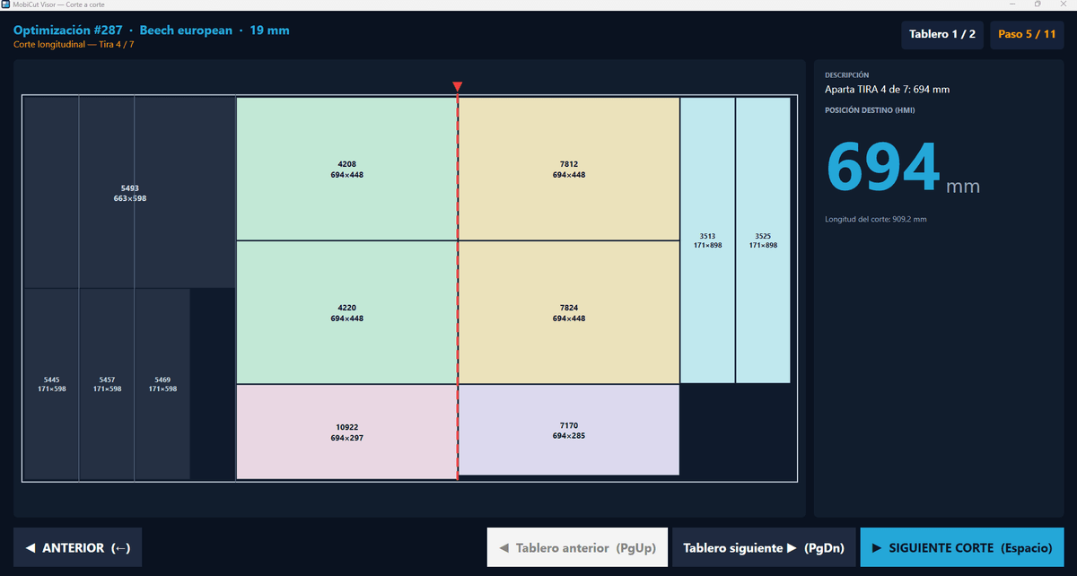Click the MobiCut Visor app icon in title bar
The image size is (1077, 576).
(x=6, y=4)
